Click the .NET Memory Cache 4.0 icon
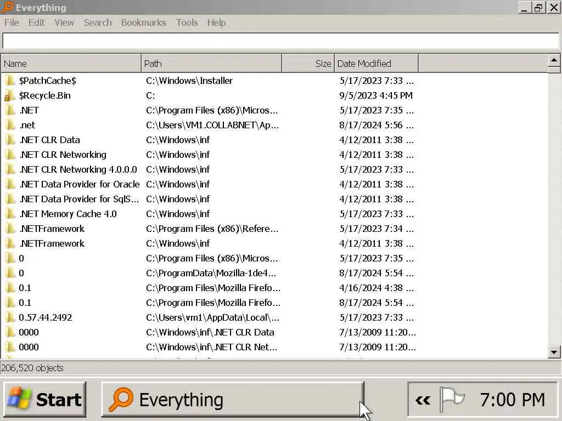This screenshot has height=421, width=562. 10,214
